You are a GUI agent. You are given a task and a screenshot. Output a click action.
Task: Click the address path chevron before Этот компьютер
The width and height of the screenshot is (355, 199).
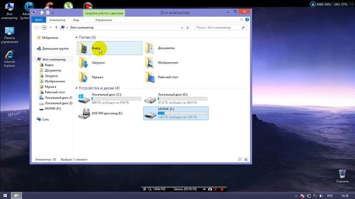click(x=67, y=28)
